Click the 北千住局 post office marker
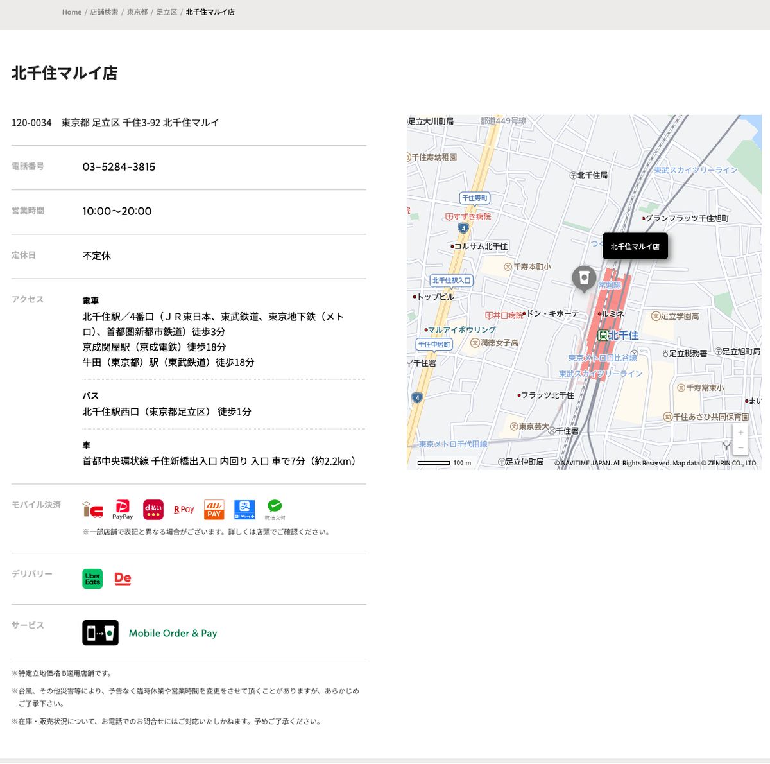Image resolution: width=770 pixels, height=764 pixels. (573, 175)
